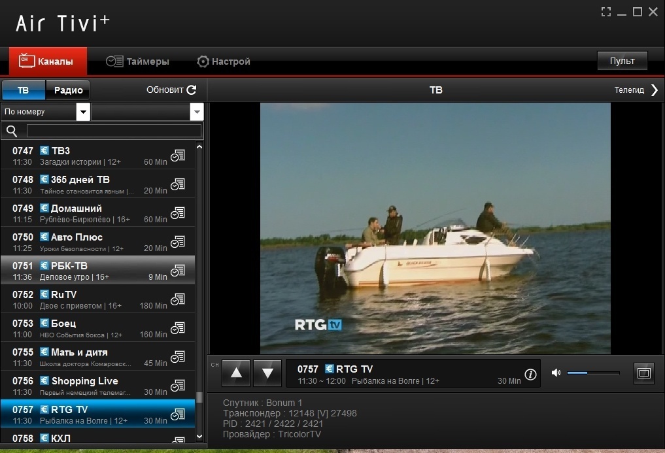Select channel 0747 ТВ3
This screenshot has width=665, height=453.
point(98,156)
